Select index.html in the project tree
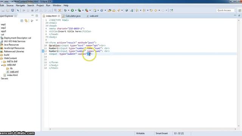Viewport: 242px width, 136px height. coord(12,75)
